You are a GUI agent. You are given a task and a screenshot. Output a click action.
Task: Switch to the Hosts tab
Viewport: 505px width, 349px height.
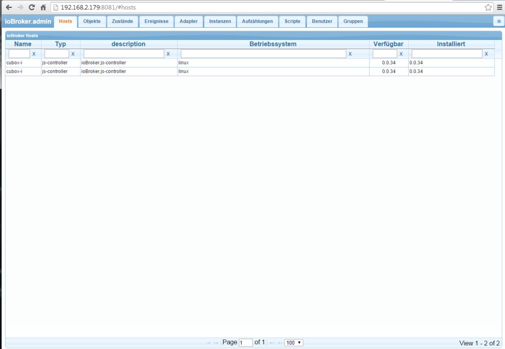pyautogui.click(x=66, y=22)
